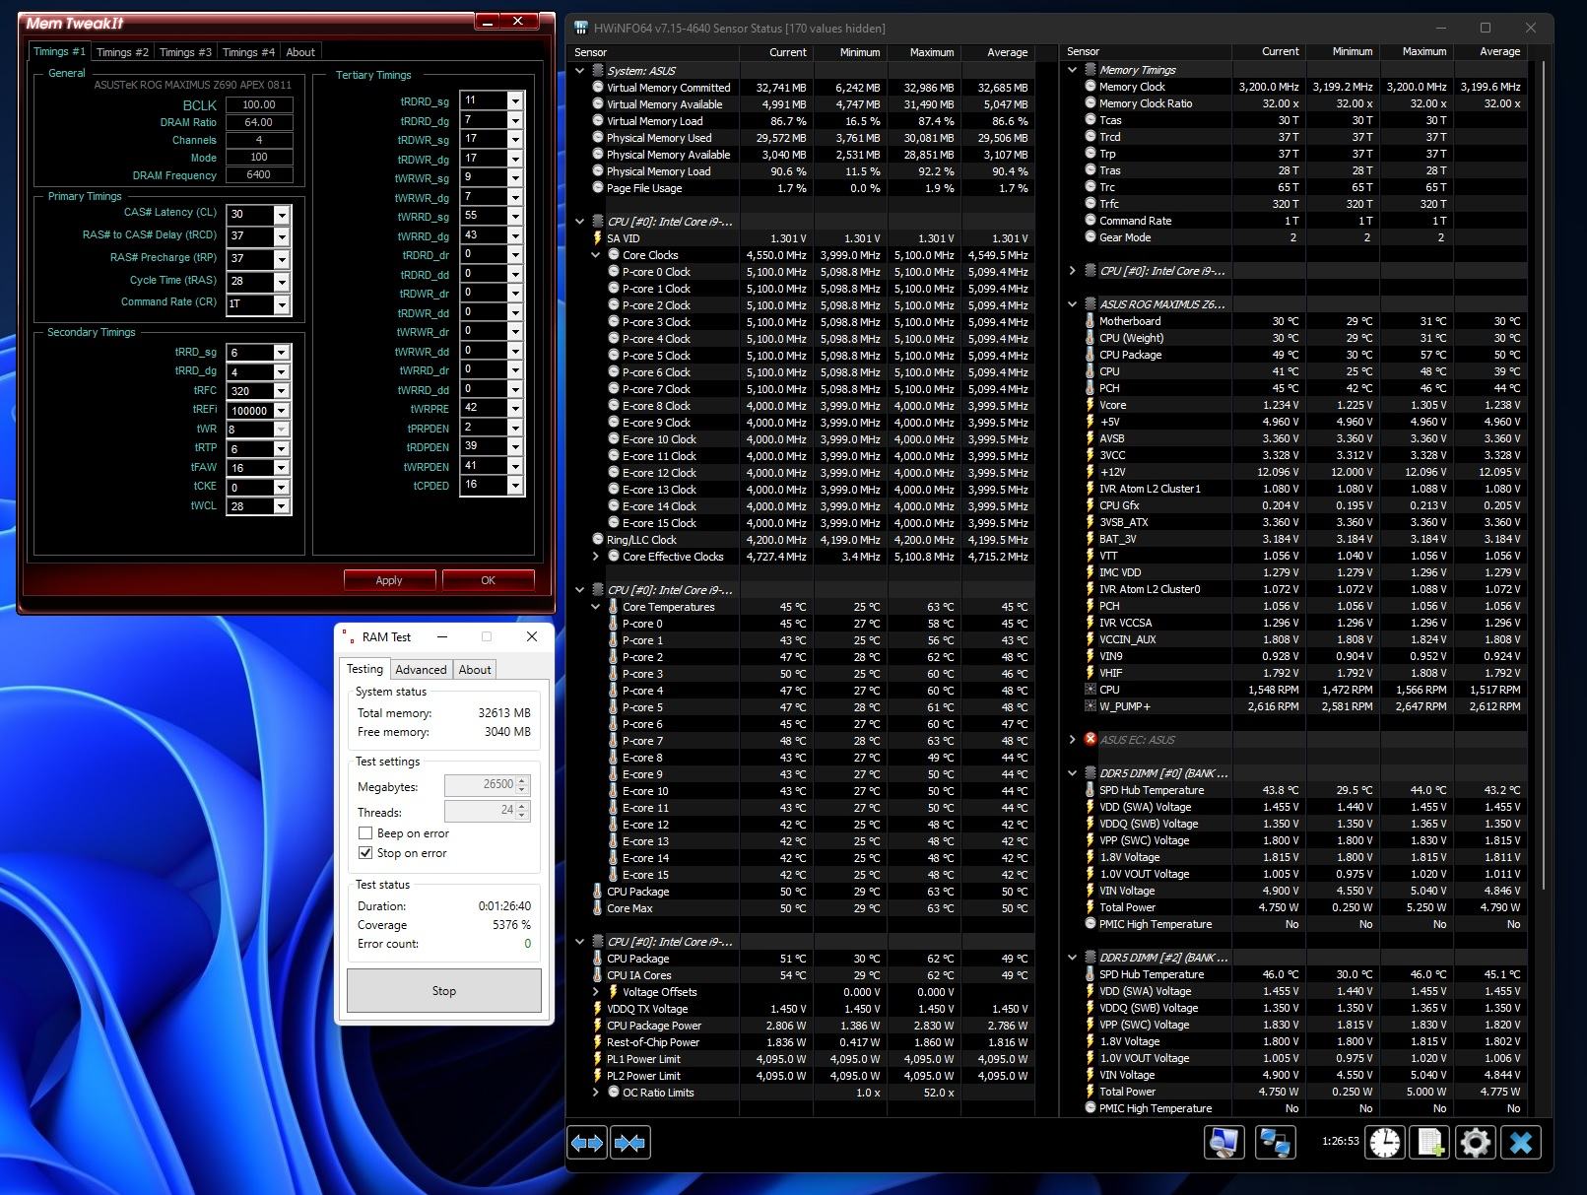Open CAS# Latency (CL) dropdown
This screenshot has height=1195, width=1587.
click(x=282, y=215)
